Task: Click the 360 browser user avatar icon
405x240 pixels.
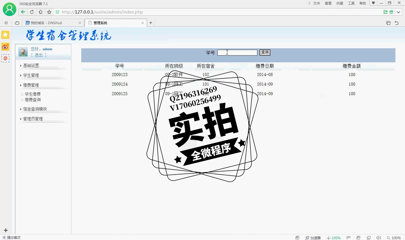Action: coord(10,9)
